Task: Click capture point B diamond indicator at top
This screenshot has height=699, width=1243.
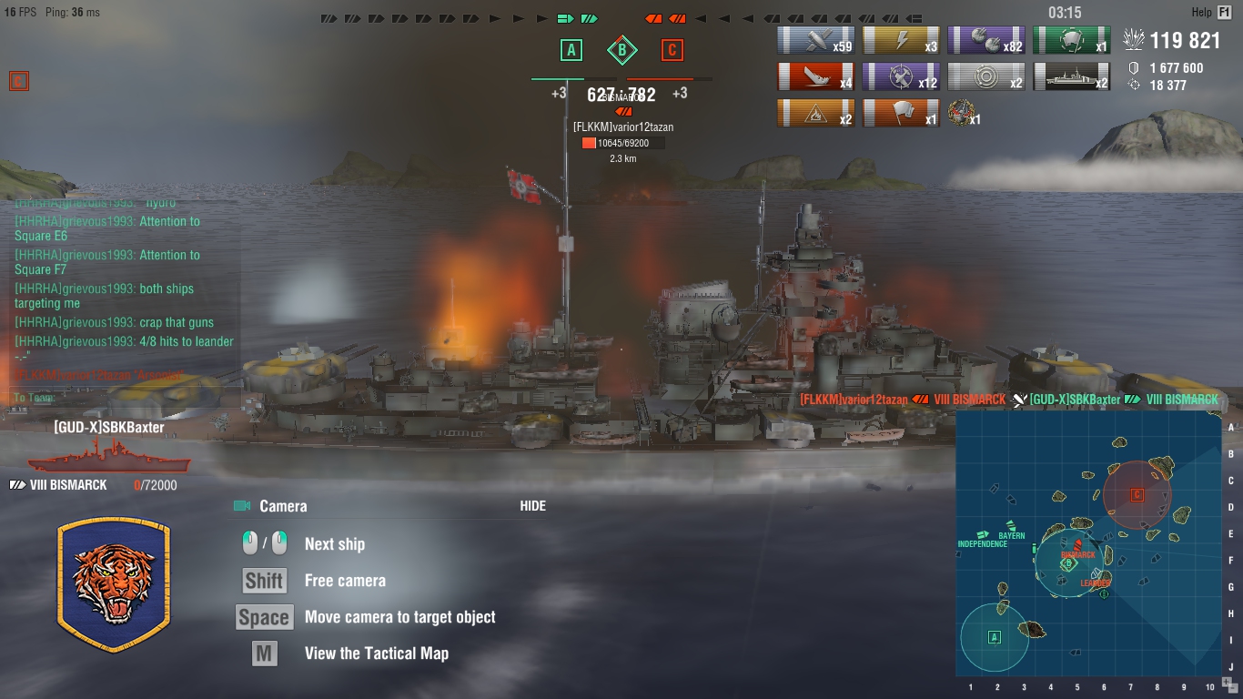Action: point(621,50)
